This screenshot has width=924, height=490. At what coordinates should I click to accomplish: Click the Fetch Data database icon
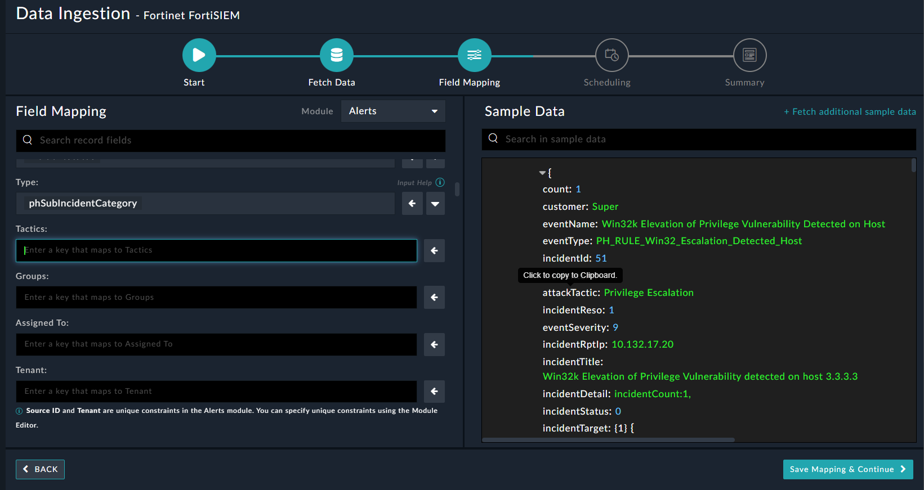coord(336,55)
